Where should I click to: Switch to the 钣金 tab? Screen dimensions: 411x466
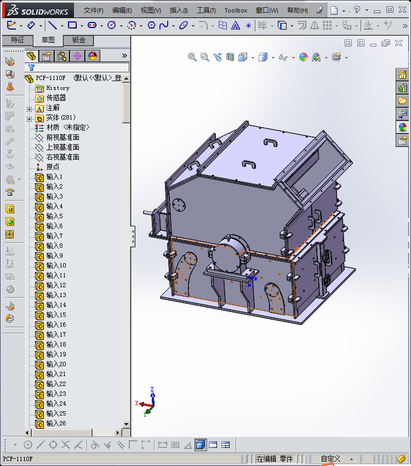coord(79,40)
